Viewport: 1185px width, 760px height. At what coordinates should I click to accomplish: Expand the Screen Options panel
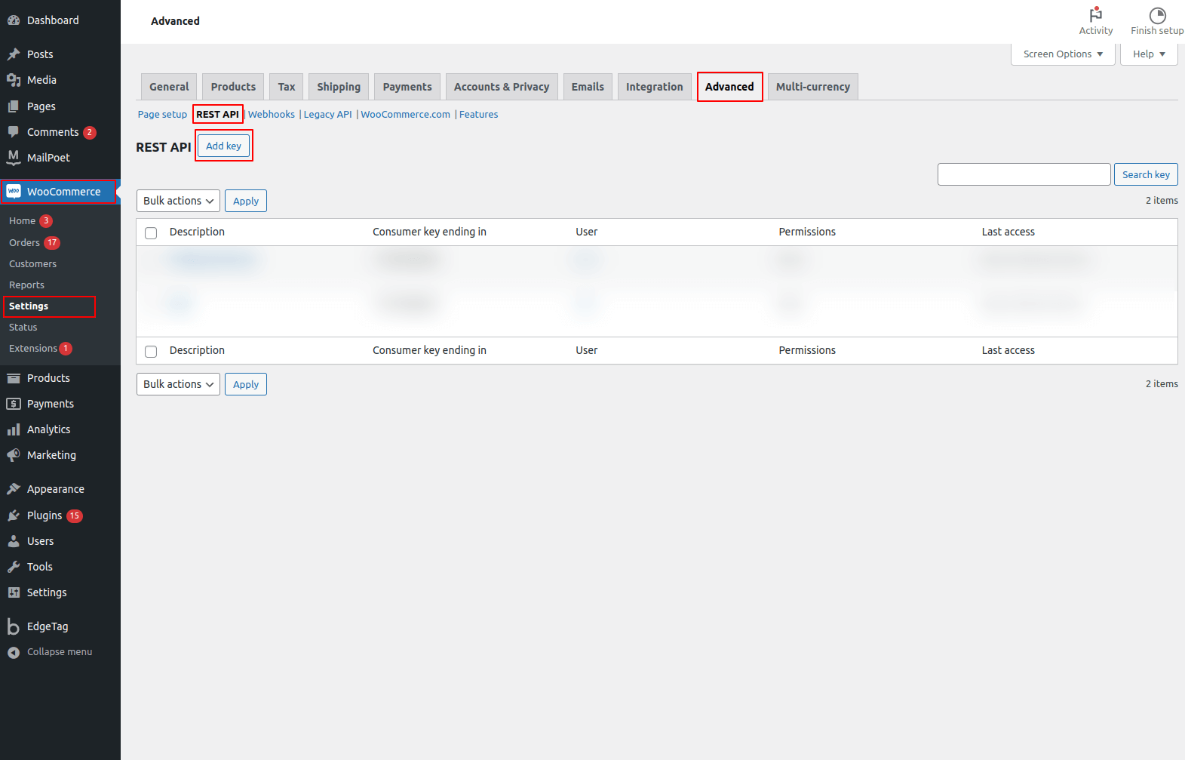[x=1062, y=54]
